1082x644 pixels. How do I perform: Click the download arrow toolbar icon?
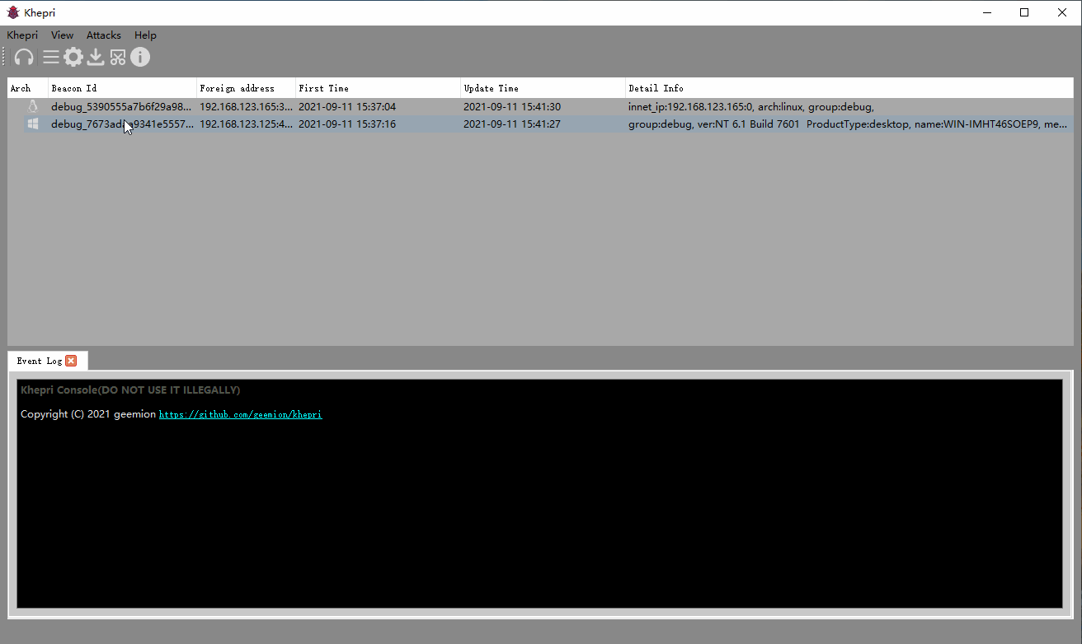[x=96, y=57]
